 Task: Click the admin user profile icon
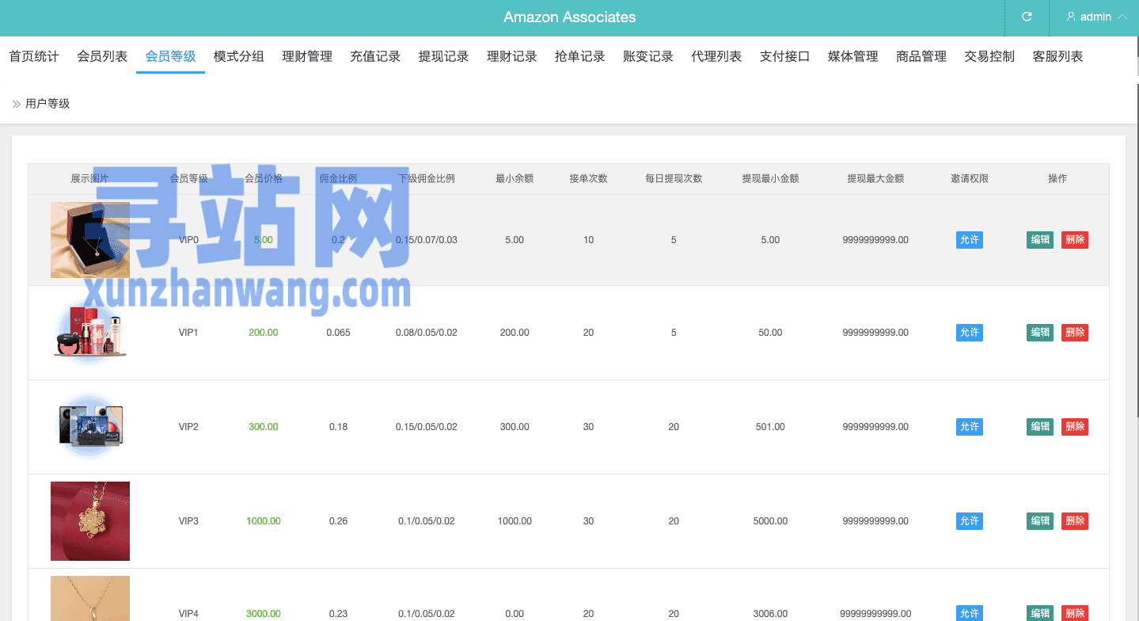[1071, 17]
